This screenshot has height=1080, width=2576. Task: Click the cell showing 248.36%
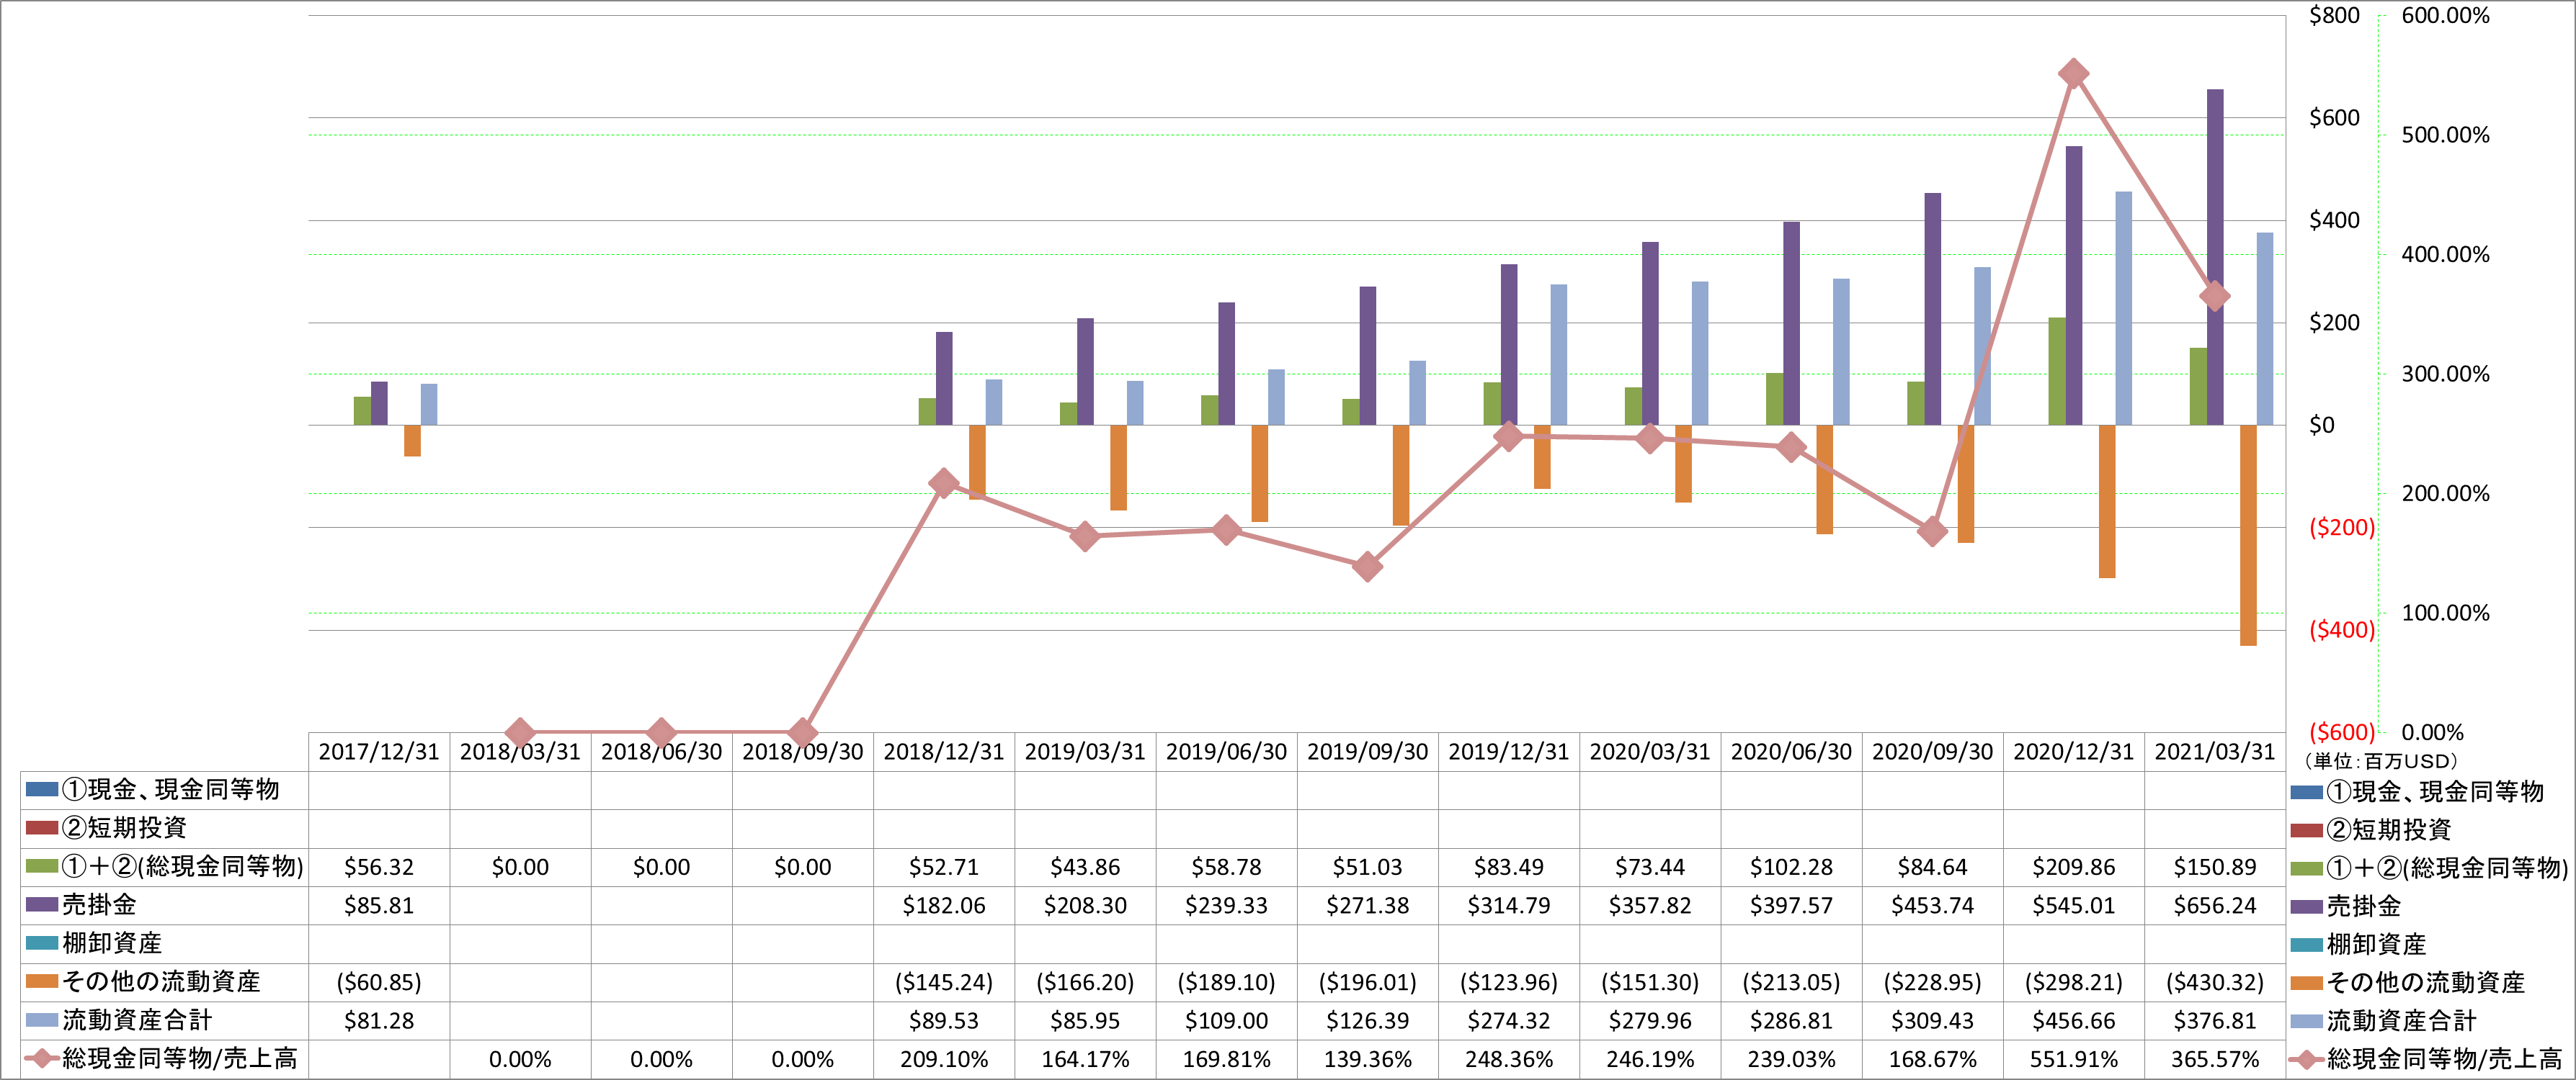point(1508,1059)
